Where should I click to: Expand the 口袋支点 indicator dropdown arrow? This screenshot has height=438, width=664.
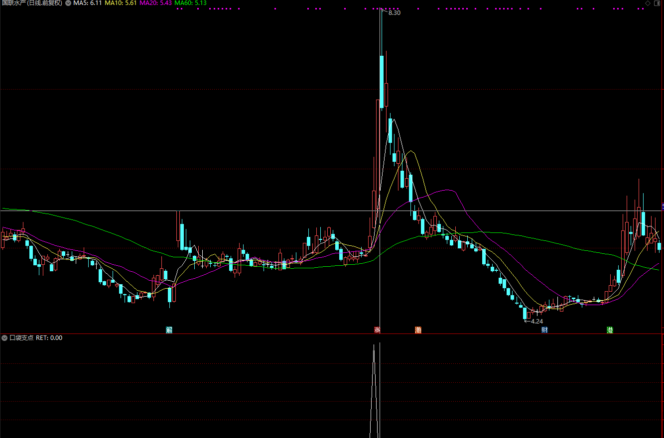pos(4,337)
